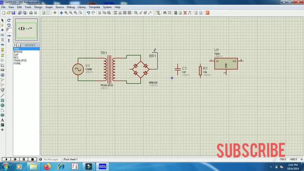Open the Library menu
The width and height of the screenshot is (304, 171).
point(82,7)
